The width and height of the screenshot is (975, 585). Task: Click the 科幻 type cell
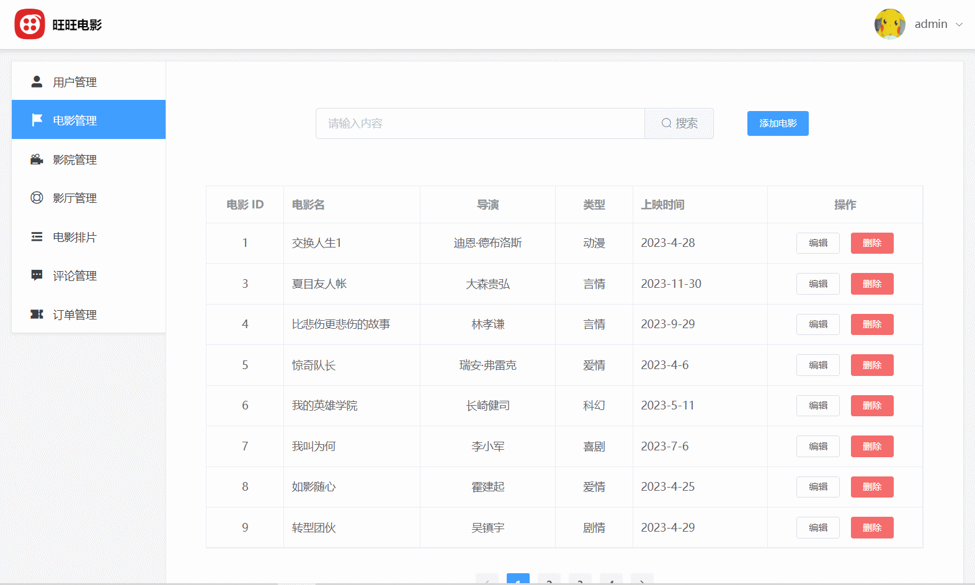coord(594,406)
